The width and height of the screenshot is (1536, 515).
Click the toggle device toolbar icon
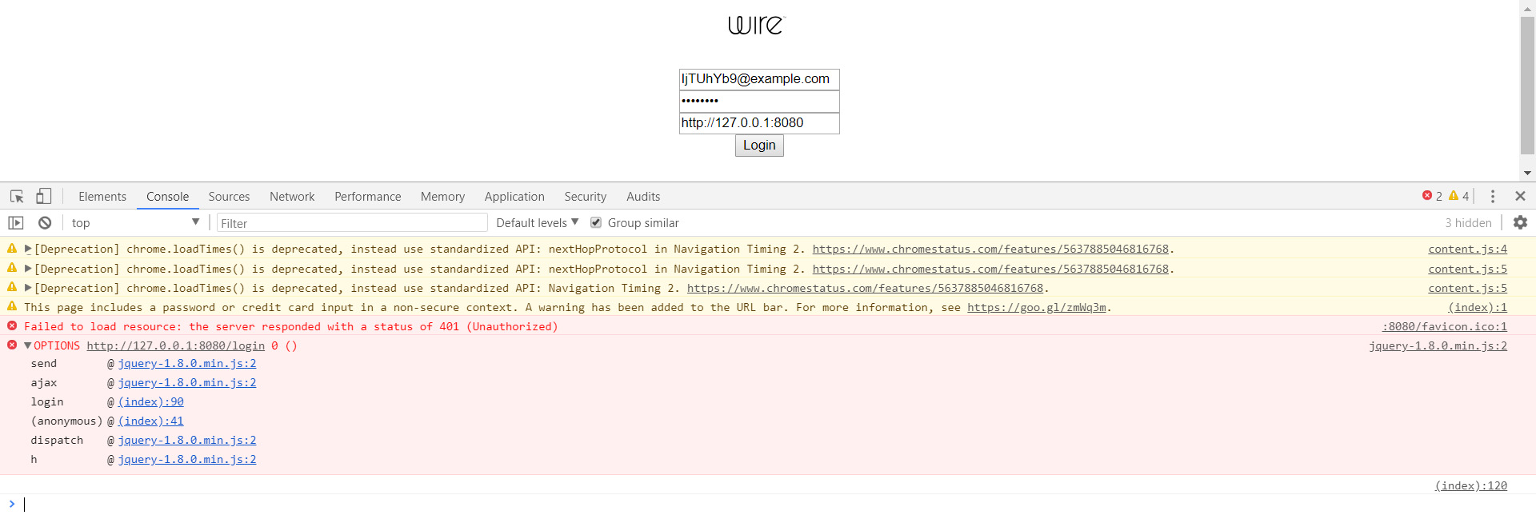44,196
